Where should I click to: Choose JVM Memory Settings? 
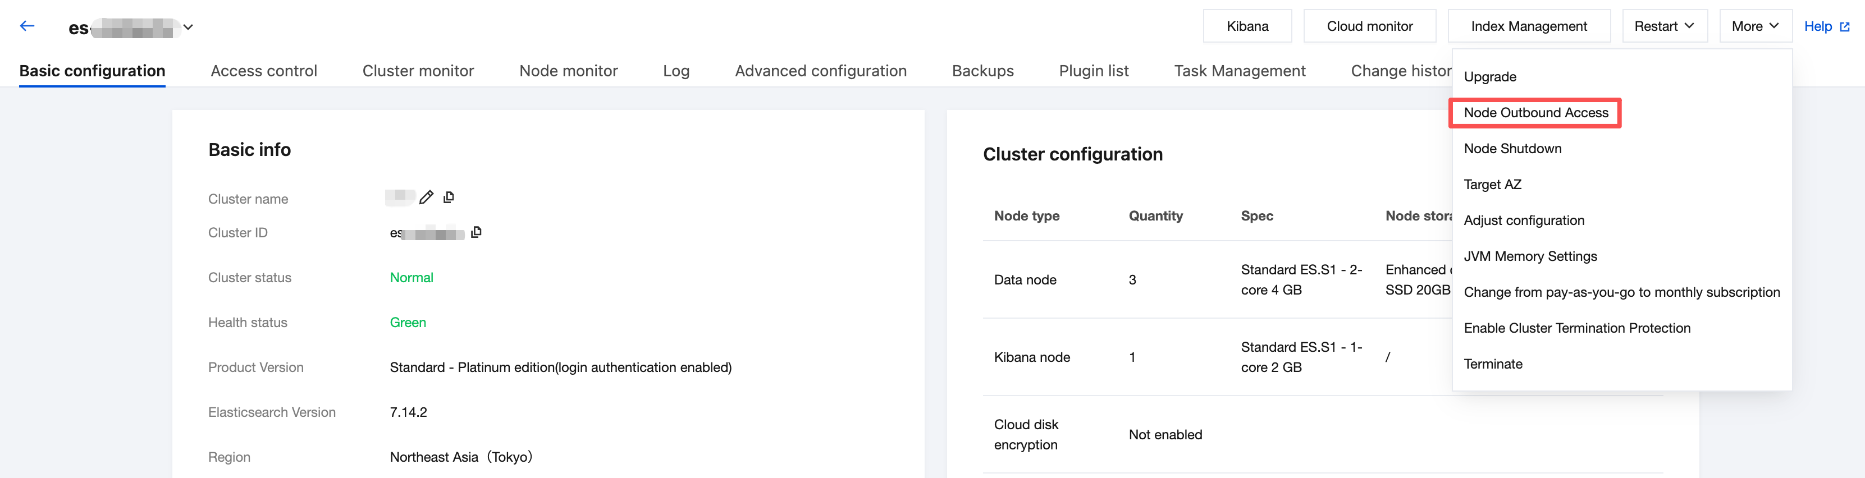click(x=1530, y=257)
